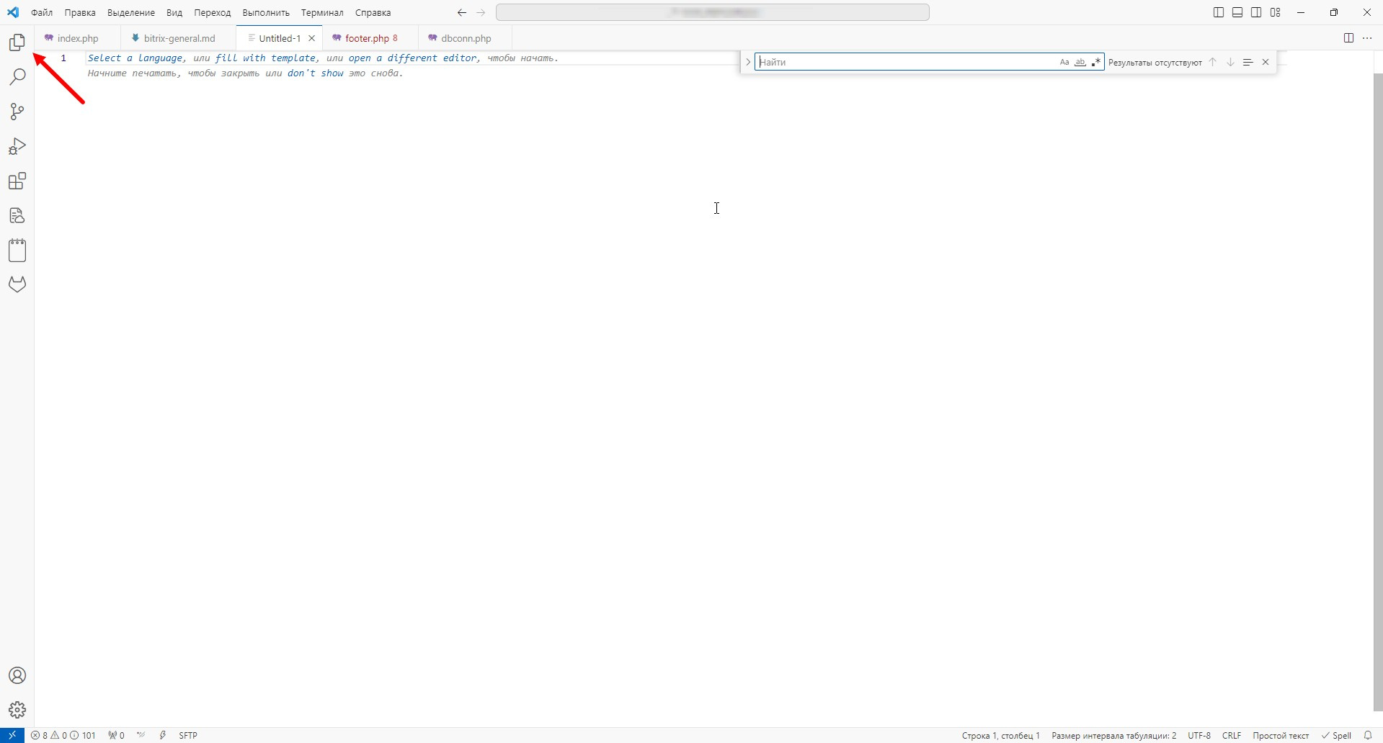Viewport: 1383px width, 743px height.
Task: Change tab size via Размер интервала табуляции: 2
Action: pyautogui.click(x=1113, y=735)
